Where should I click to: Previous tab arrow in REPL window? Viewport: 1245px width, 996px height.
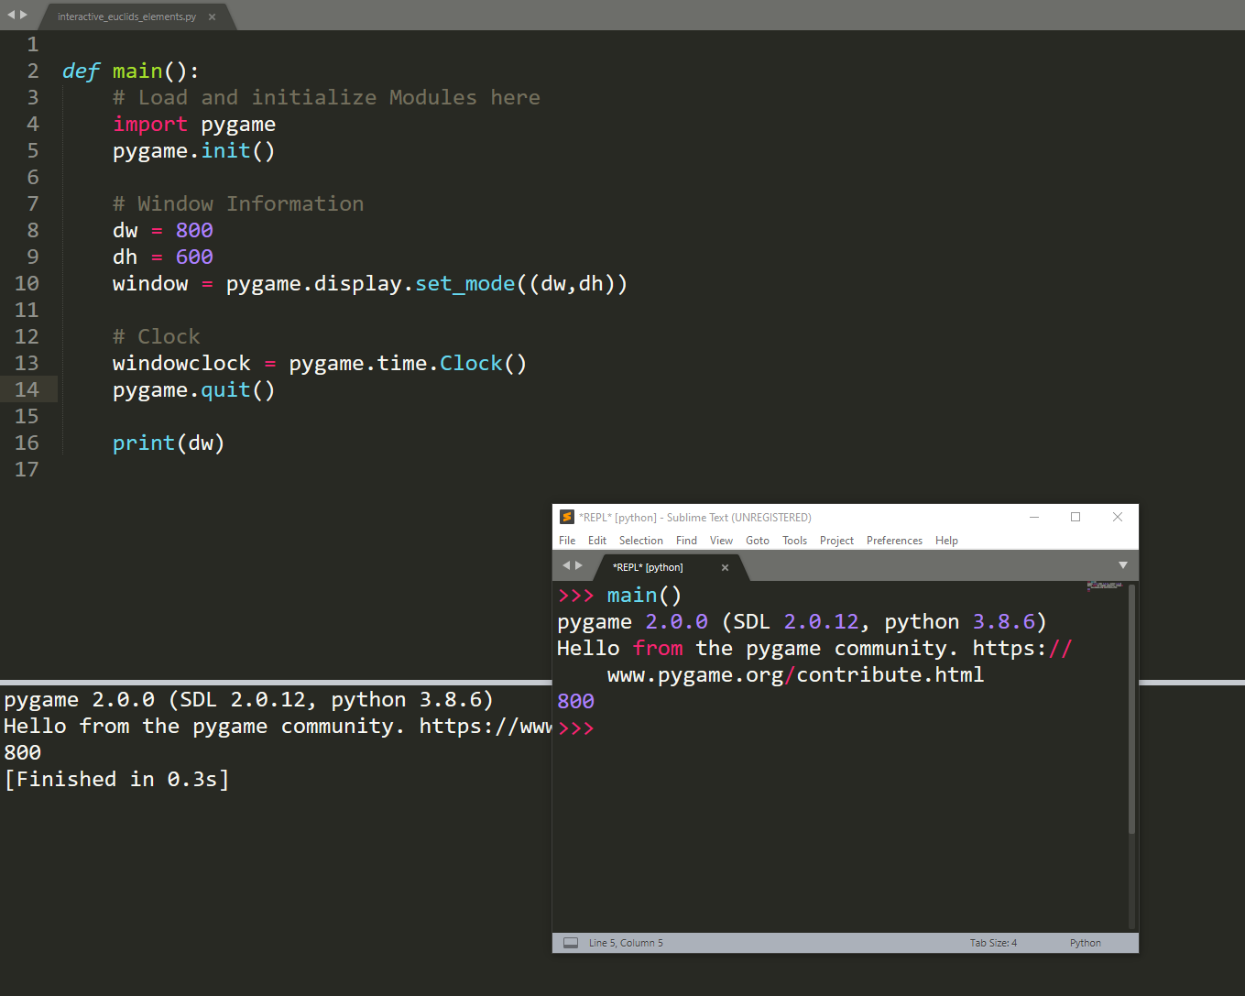[567, 565]
